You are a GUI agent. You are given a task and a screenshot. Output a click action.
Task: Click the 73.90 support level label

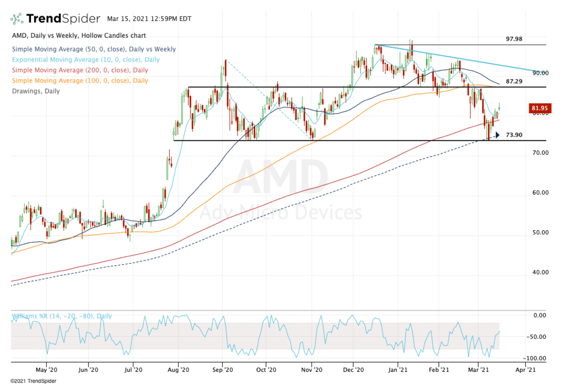click(x=514, y=135)
